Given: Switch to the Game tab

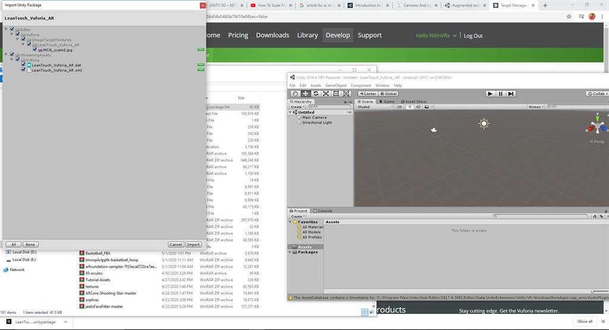Looking at the screenshot, I should point(387,102).
